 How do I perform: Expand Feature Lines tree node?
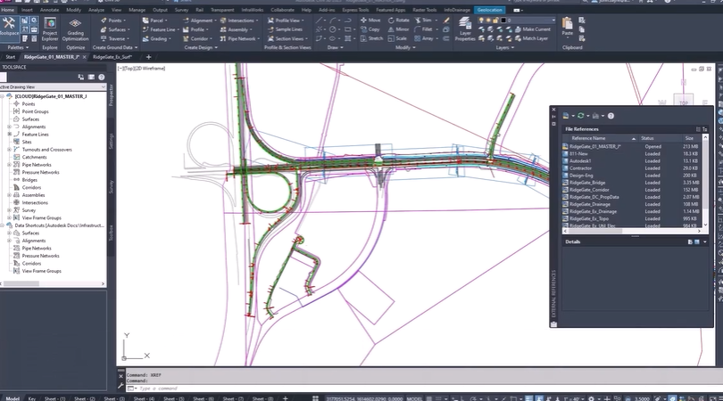point(9,135)
